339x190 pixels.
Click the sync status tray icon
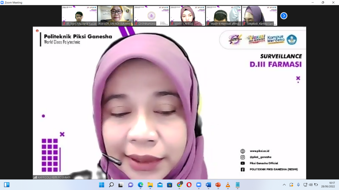click(x=291, y=185)
